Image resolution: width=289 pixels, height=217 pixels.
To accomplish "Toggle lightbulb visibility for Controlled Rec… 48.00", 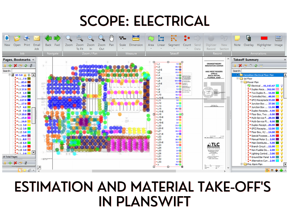I will click(281, 97).
